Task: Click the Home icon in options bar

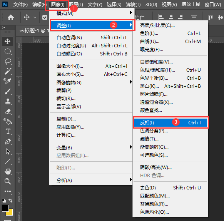Action: pyautogui.click(x=11, y=18)
